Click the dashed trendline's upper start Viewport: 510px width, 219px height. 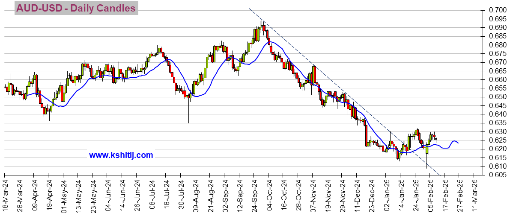coord(250,9)
